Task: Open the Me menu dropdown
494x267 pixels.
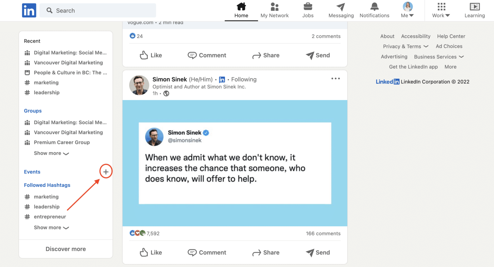Action: click(x=407, y=10)
